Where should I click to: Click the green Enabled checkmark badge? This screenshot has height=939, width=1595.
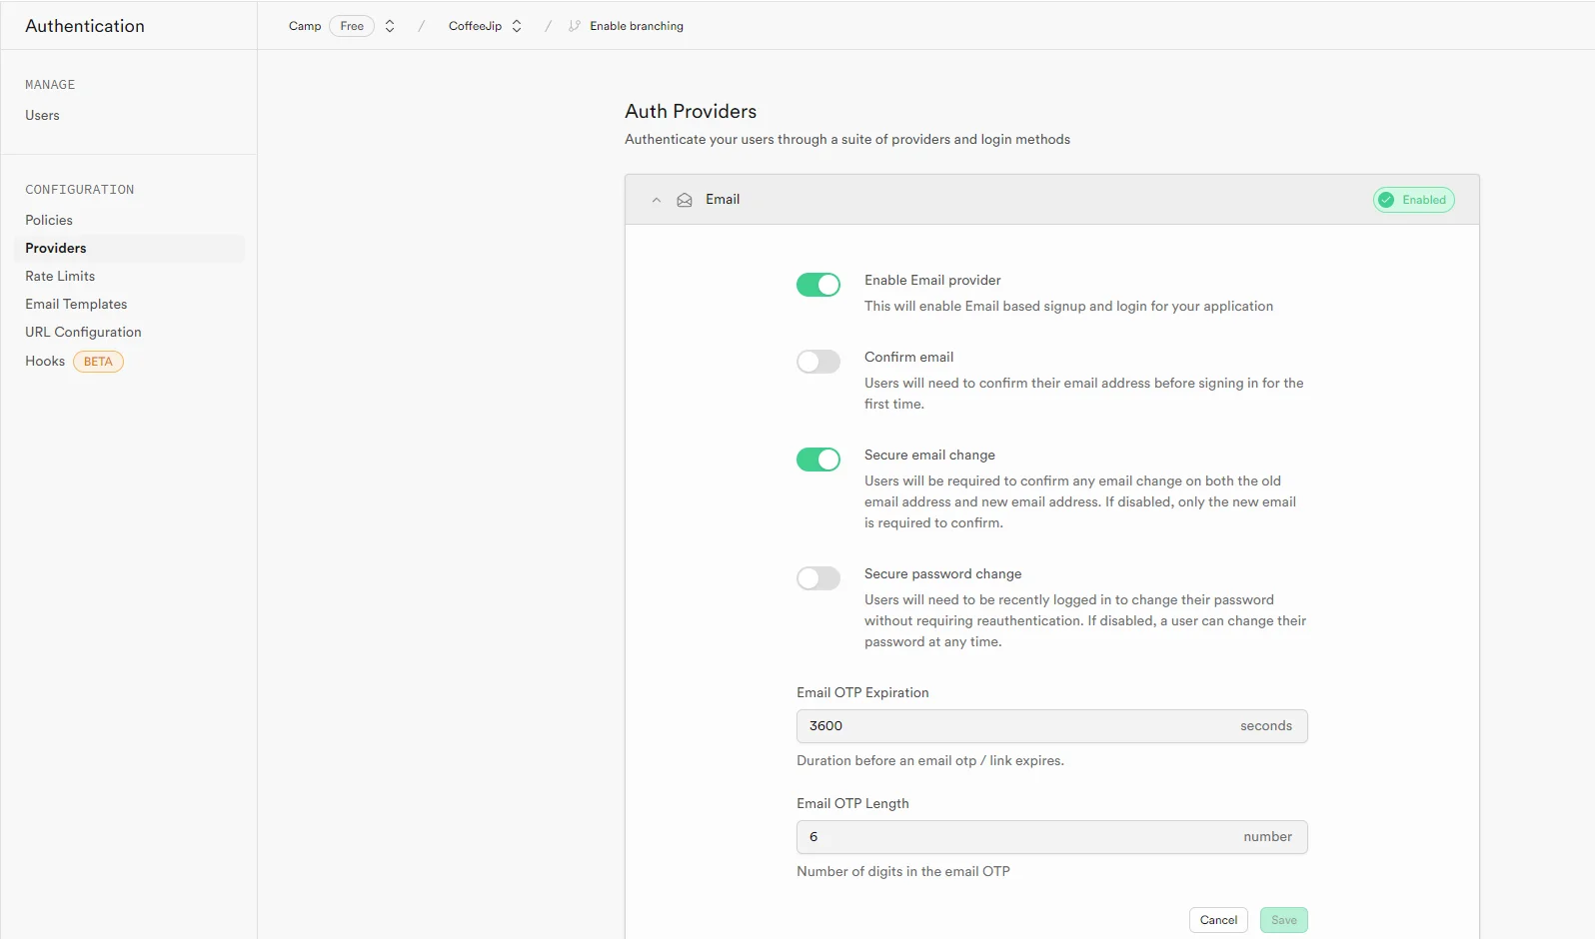click(x=1413, y=200)
